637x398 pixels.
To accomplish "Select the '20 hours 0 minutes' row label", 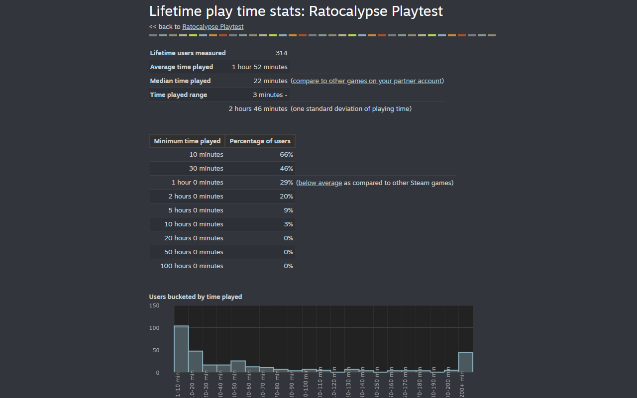I will tap(194, 238).
